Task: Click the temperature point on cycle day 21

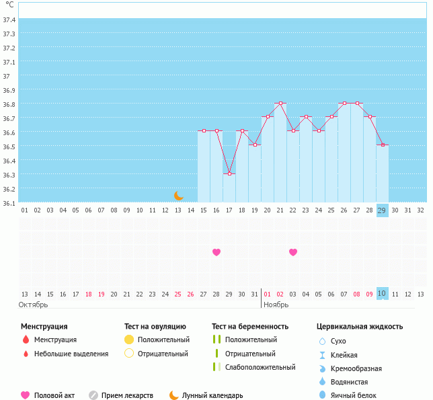Action: coord(280,104)
